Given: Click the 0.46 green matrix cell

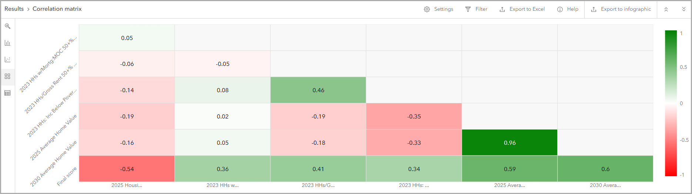Looking at the screenshot, I should coord(318,90).
